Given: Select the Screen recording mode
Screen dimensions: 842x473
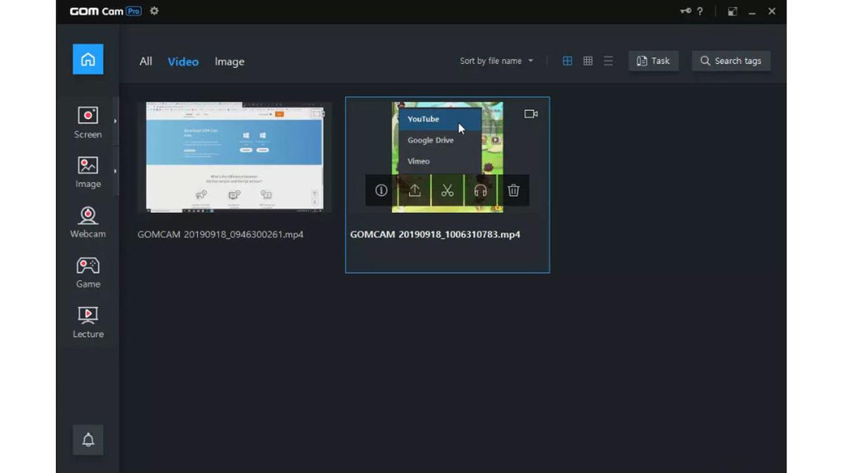Looking at the screenshot, I should click(87, 121).
